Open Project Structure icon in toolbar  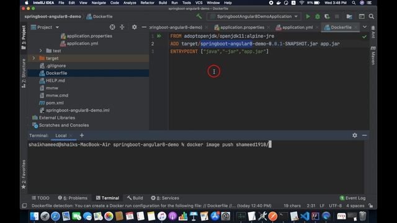tap(349, 17)
